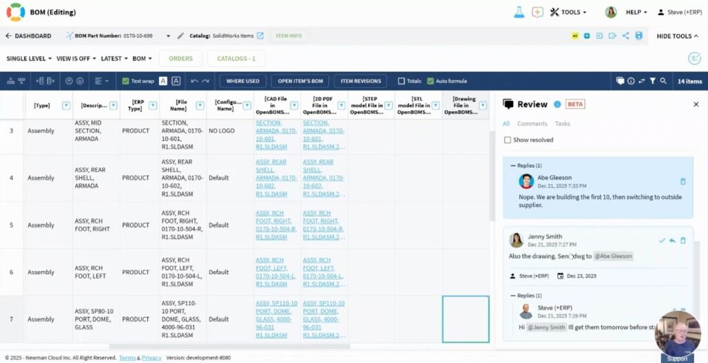Click the share icon in top toolbar
Screen dimensions: 708x363
pyautogui.click(x=625, y=36)
